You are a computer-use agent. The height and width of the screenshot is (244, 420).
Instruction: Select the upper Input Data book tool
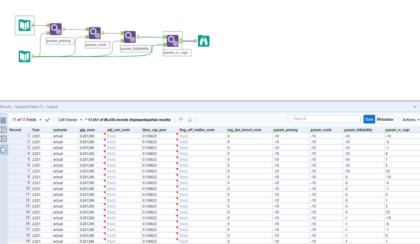coord(24,25)
